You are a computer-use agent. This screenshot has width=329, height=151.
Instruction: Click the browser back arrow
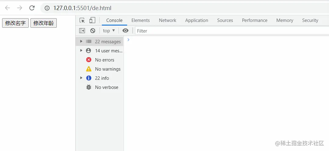point(7,8)
